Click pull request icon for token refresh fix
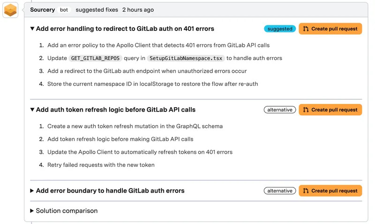The width and height of the screenshot is (375, 224). tap(306, 110)
